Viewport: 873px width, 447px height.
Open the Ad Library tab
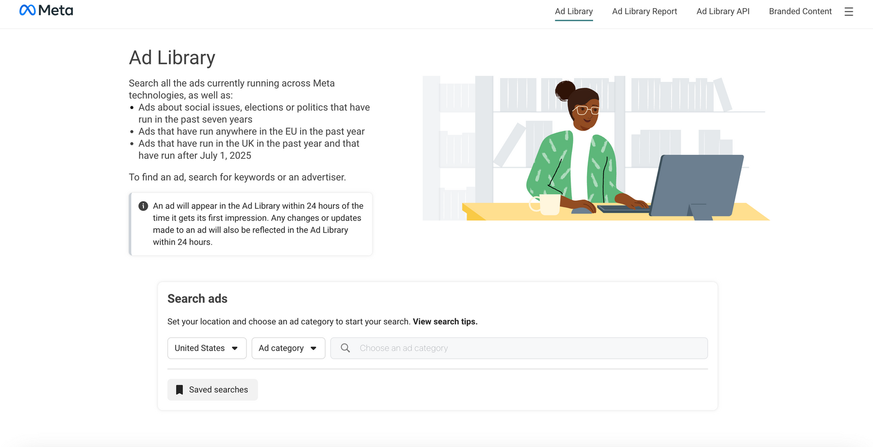click(x=573, y=11)
